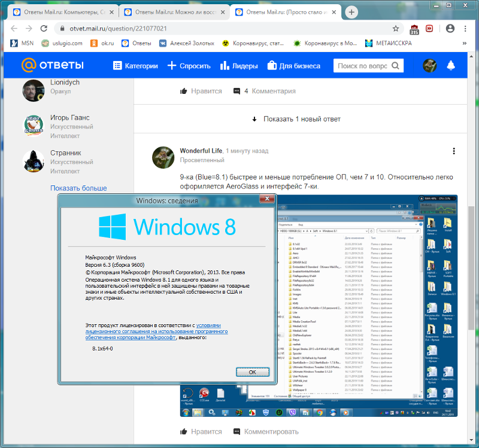Open the extension icon showing 315

[x=414, y=29]
